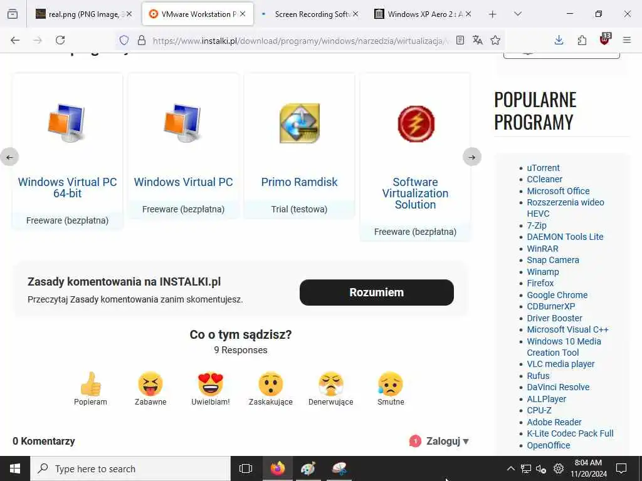Image resolution: width=642 pixels, height=481 pixels.
Task: Click the Windows Virtual PC 64-bit icon
Action: (x=66, y=123)
